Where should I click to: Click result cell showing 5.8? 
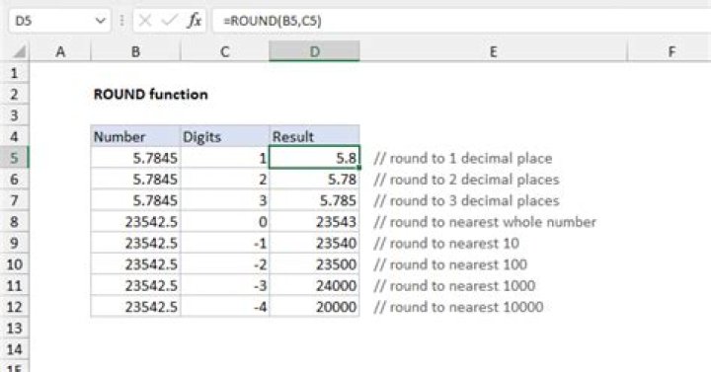pos(314,158)
